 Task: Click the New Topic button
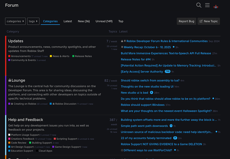click(x=209, y=21)
